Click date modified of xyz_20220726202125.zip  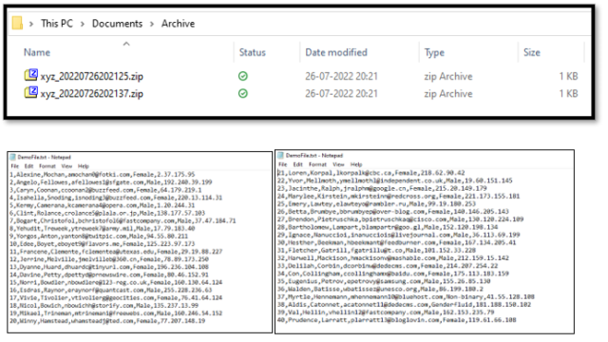(x=341, y=76)
